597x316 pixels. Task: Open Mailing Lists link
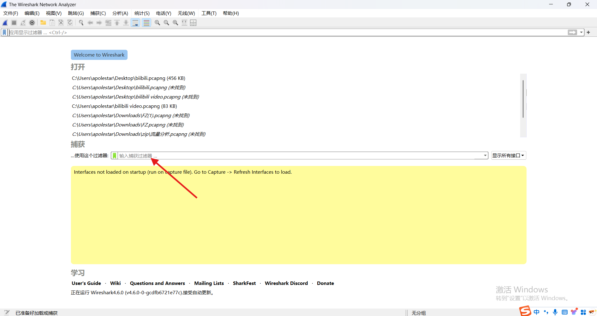pos(209,283)
